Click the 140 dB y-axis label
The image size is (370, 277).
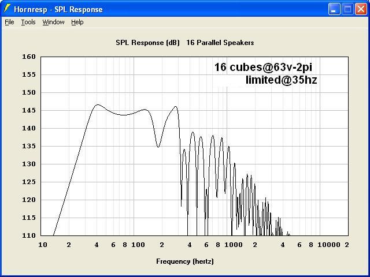(29, 128)
